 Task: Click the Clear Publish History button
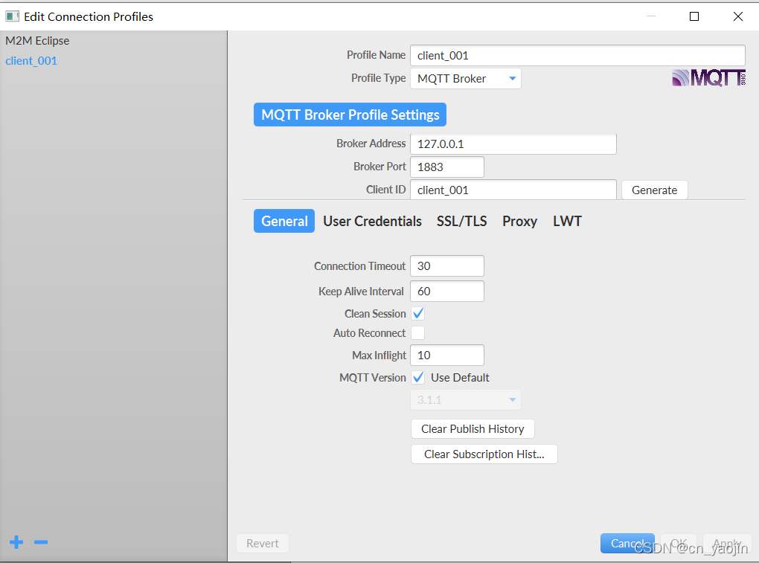point(473,429)
